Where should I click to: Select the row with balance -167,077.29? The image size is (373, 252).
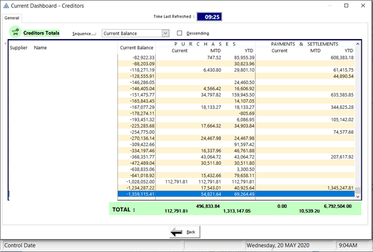[236, 107]
